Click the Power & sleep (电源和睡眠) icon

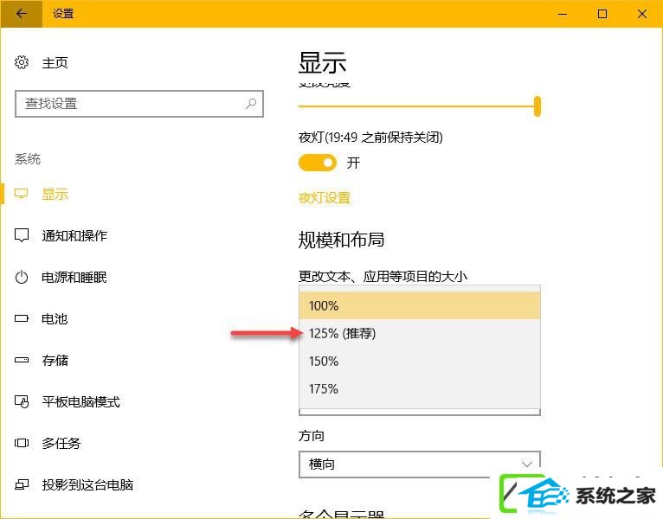pyautogui.click(x=22, y=278)
